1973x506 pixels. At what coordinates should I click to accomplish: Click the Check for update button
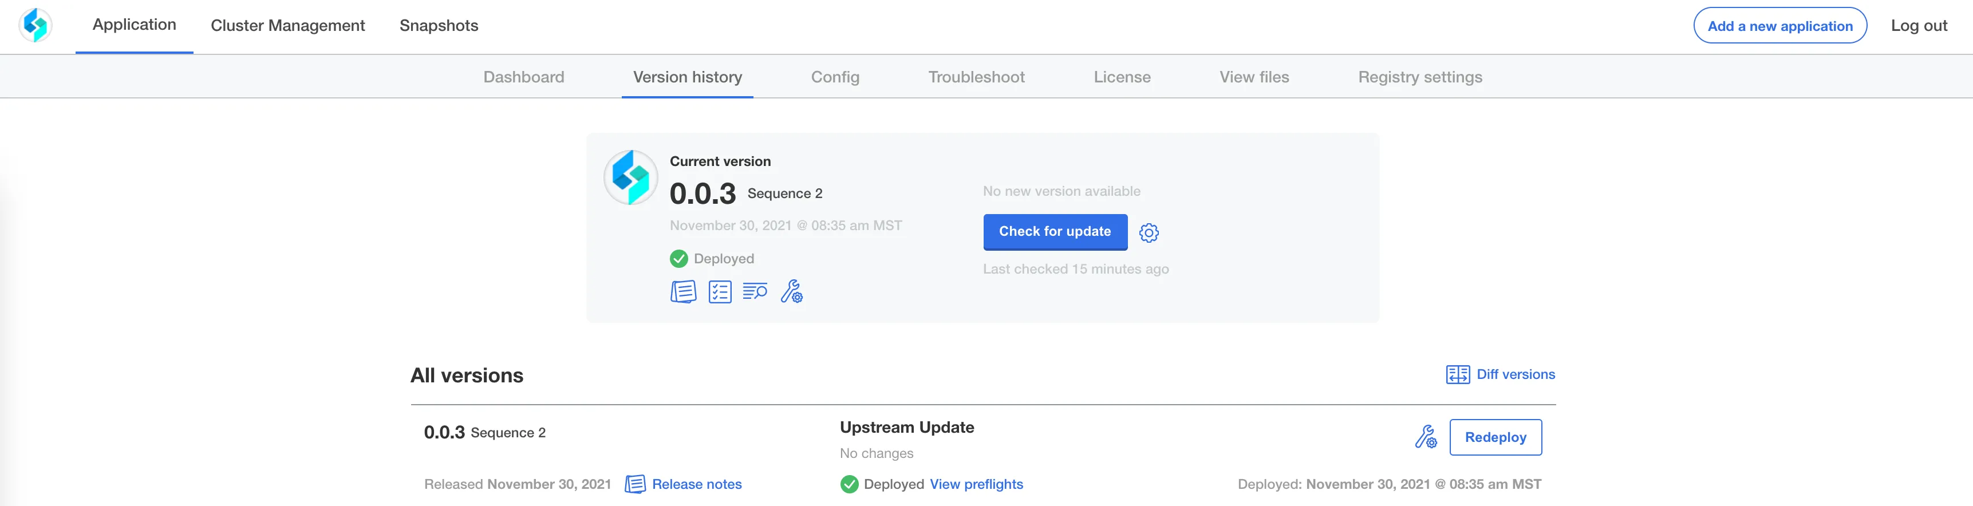point(1055,232)
